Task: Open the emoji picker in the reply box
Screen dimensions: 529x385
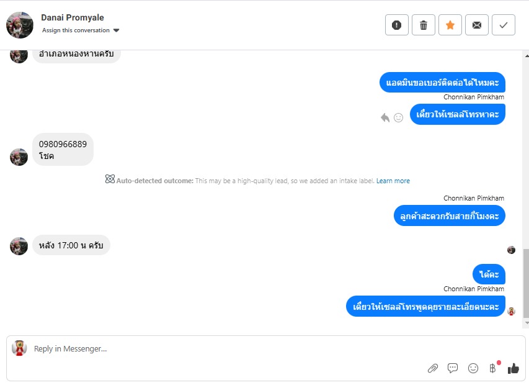Action: pyautogui.click(x=473, y=368)
